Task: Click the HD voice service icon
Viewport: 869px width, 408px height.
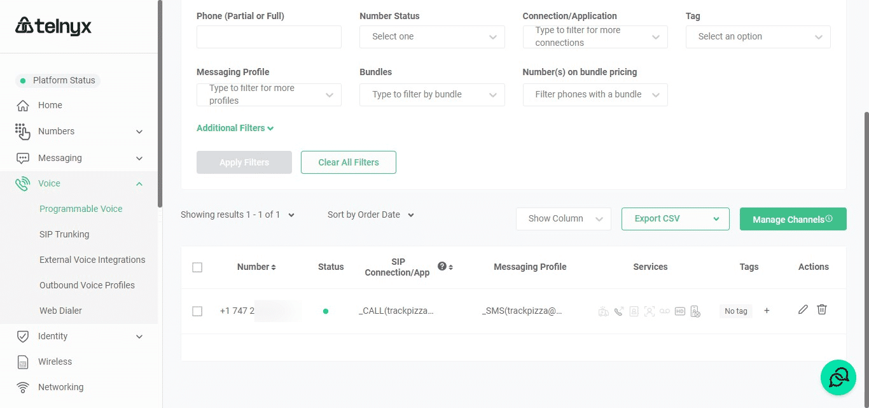Action: pyautogui.click(x=680, y=311)
